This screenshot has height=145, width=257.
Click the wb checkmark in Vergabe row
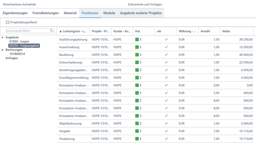point(166,131)
